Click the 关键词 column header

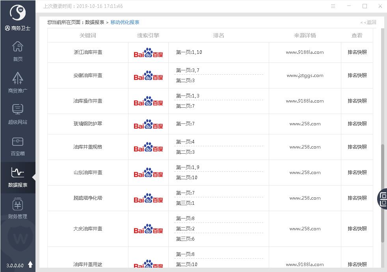pyautogui.click(x=87, y=35)
